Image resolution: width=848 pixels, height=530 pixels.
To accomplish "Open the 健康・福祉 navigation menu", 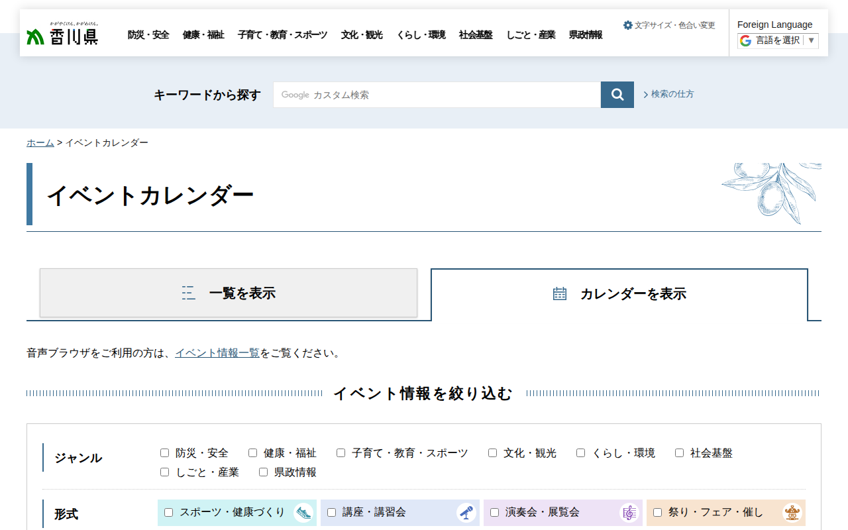I will [203, 35].
